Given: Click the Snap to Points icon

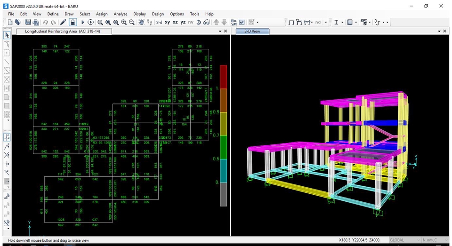Looking at the screenshot, I should [x=7, y=137].
